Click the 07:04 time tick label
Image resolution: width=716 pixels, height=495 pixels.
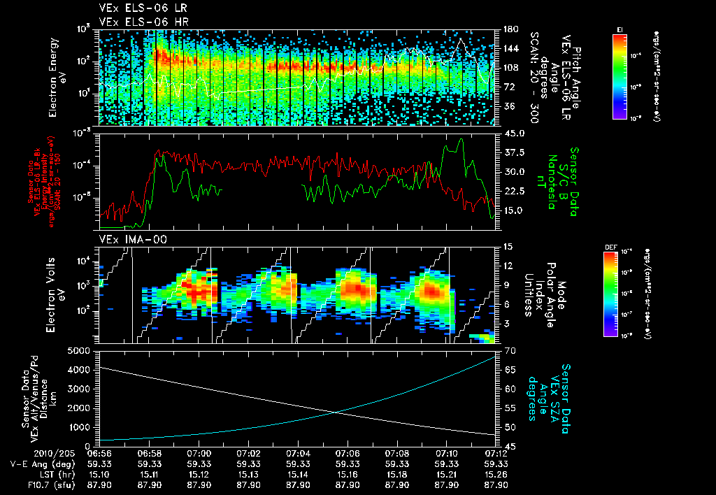tap(298, 454)
